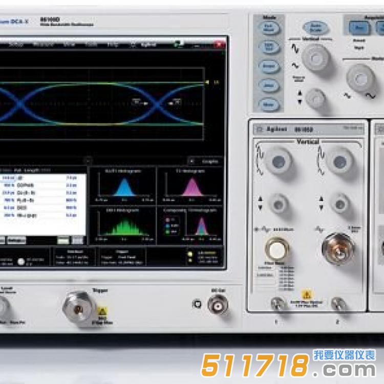Click the large Vertical scale knob on front panel
The height and width of the screenshot is (384, 384).
click(315, 58)
